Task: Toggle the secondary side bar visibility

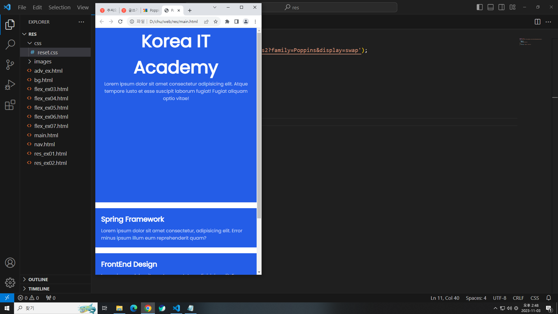Action: (x=501, y=7)
